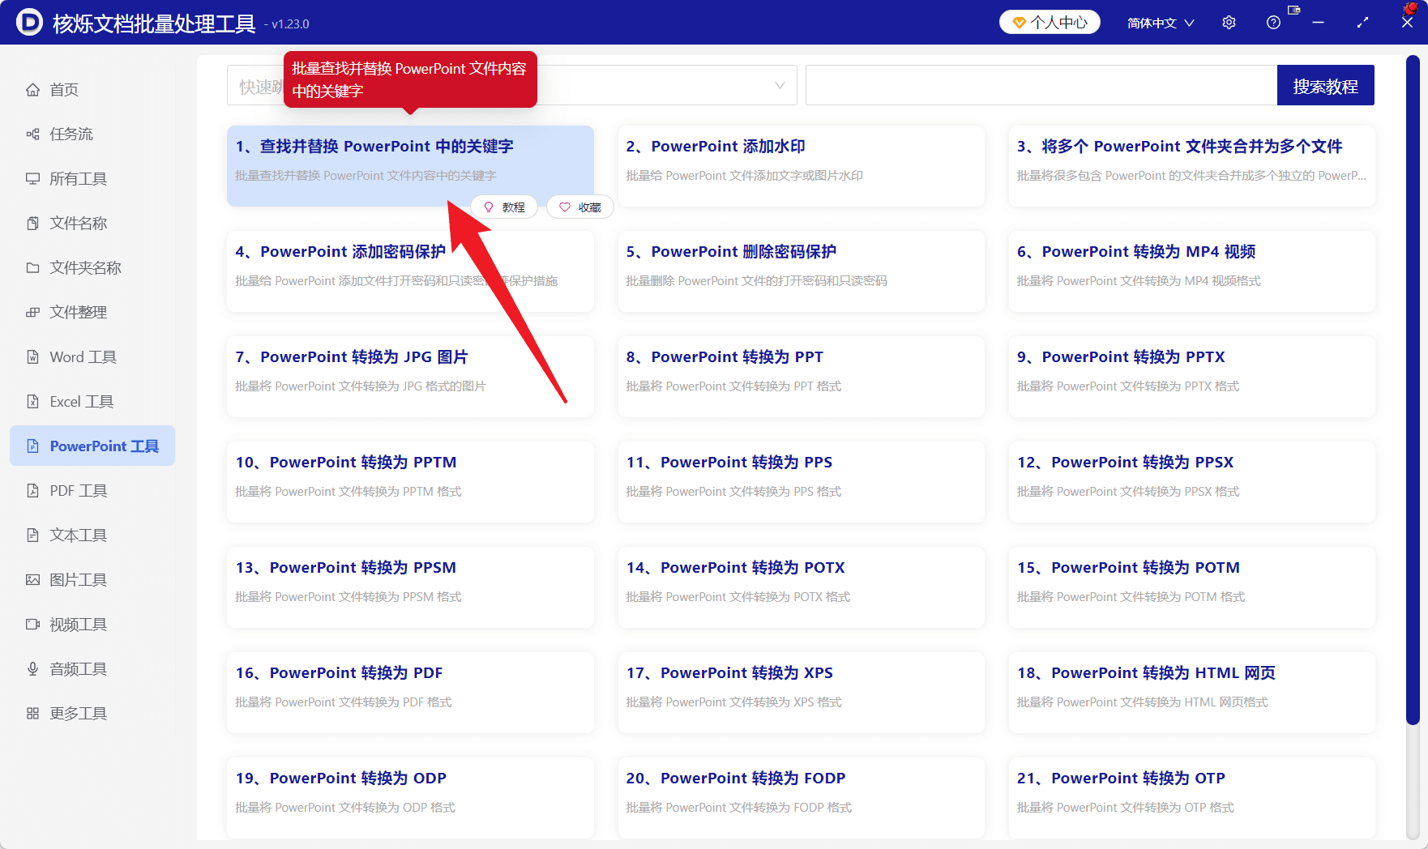Click the PowerPoint document icon in sidebar
This screenshot has width=1428, height=849.
[x=32, y=446]
